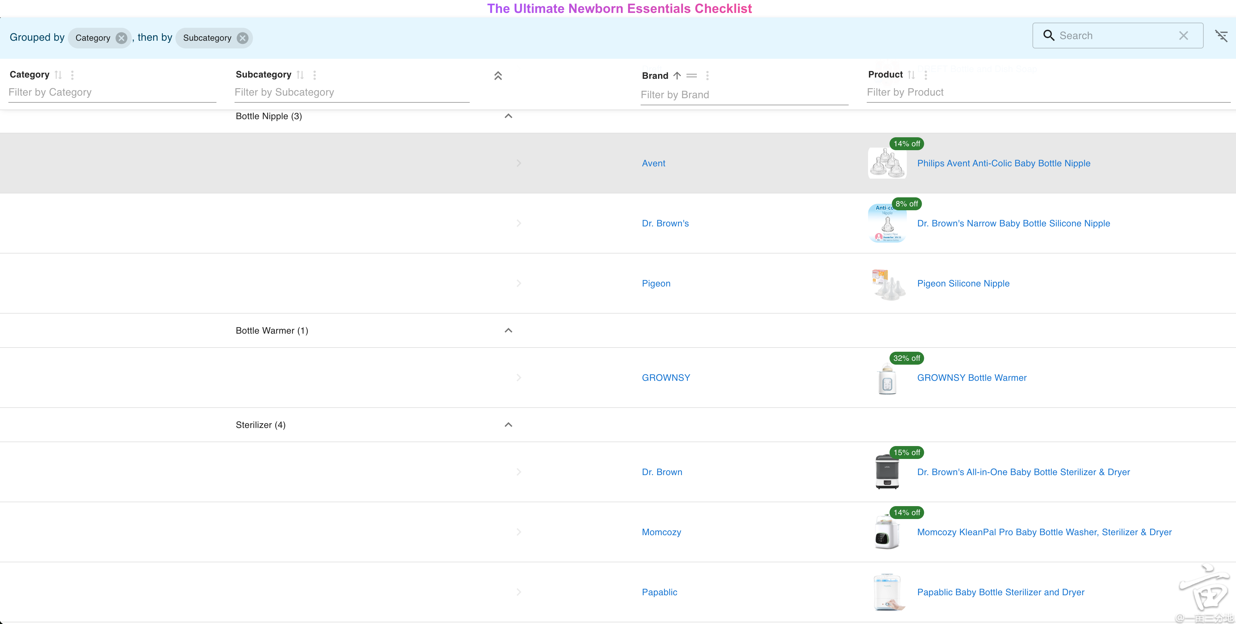Click Filter by Category field
This screenshot has height=624, width=1236.
tap(112, 92)
